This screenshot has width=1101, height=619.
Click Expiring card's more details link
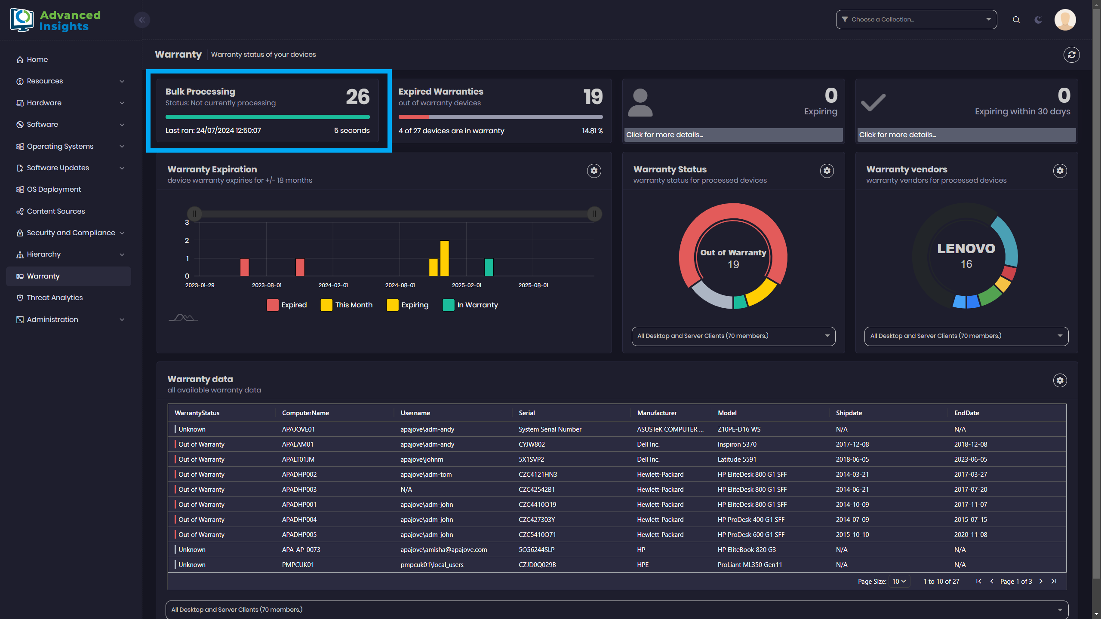pyautogui.click(x=664, y=135)
